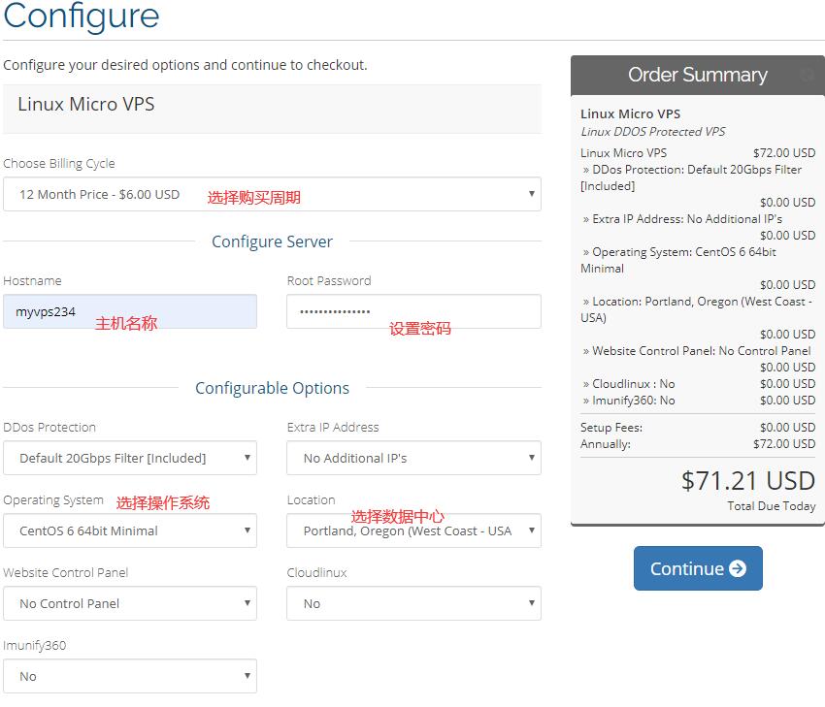
Task: Click the Continue button to checkout
Action: click(698, 568)
